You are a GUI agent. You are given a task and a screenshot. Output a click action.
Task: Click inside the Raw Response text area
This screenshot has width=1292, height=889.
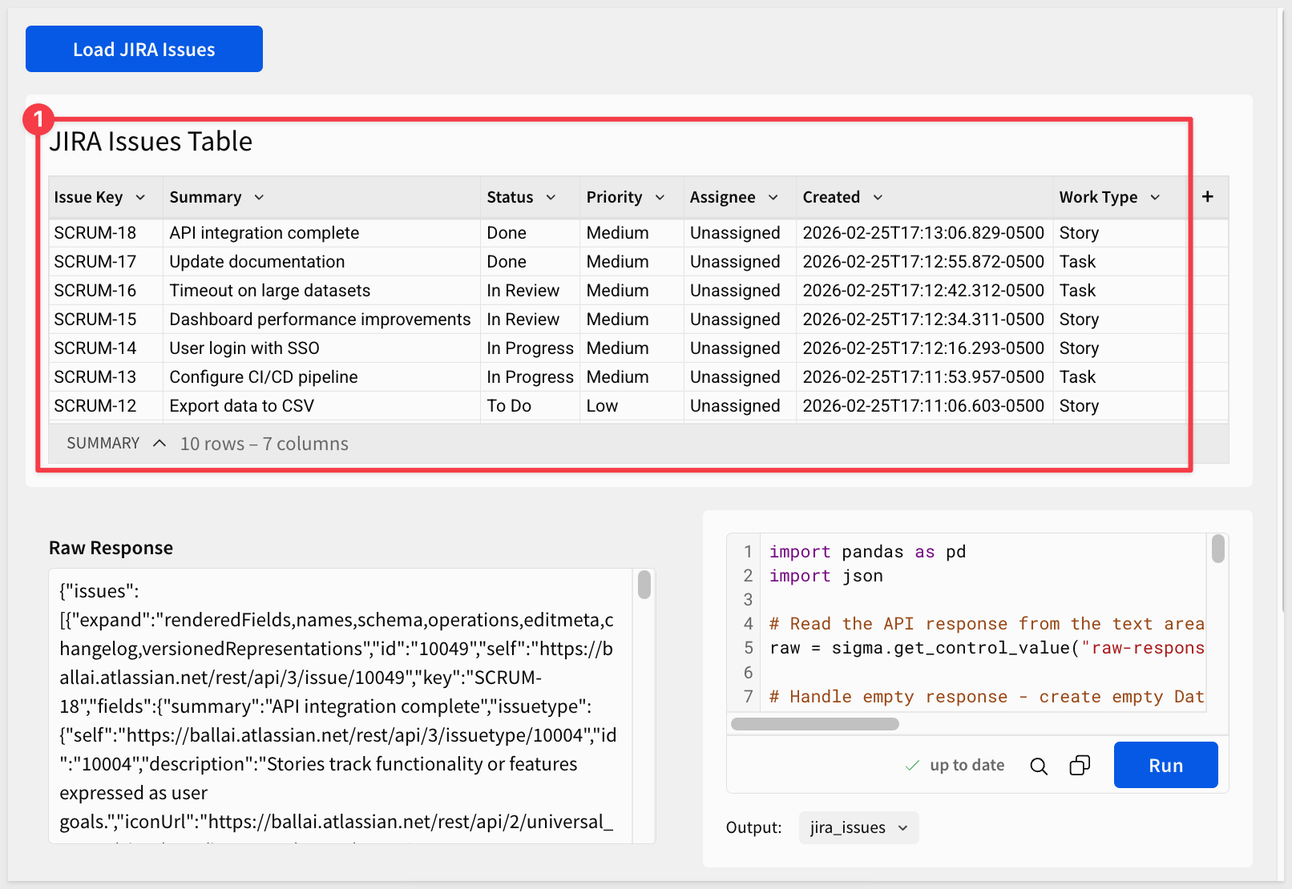tap(337, 705)
